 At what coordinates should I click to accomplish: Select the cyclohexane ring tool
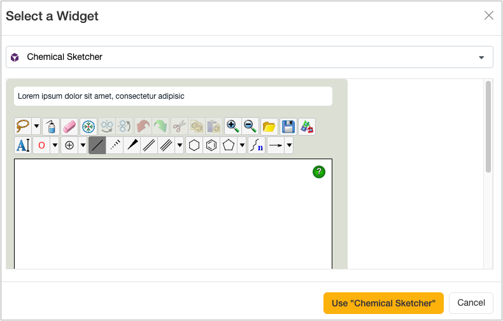194,145
